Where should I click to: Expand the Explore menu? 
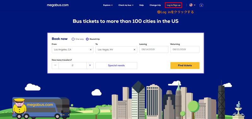pyautogui.click(x=108, y=5)
